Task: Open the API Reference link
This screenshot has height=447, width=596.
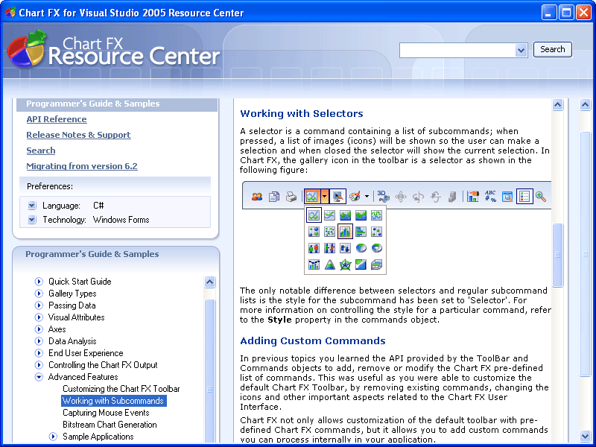Action: 57,119
